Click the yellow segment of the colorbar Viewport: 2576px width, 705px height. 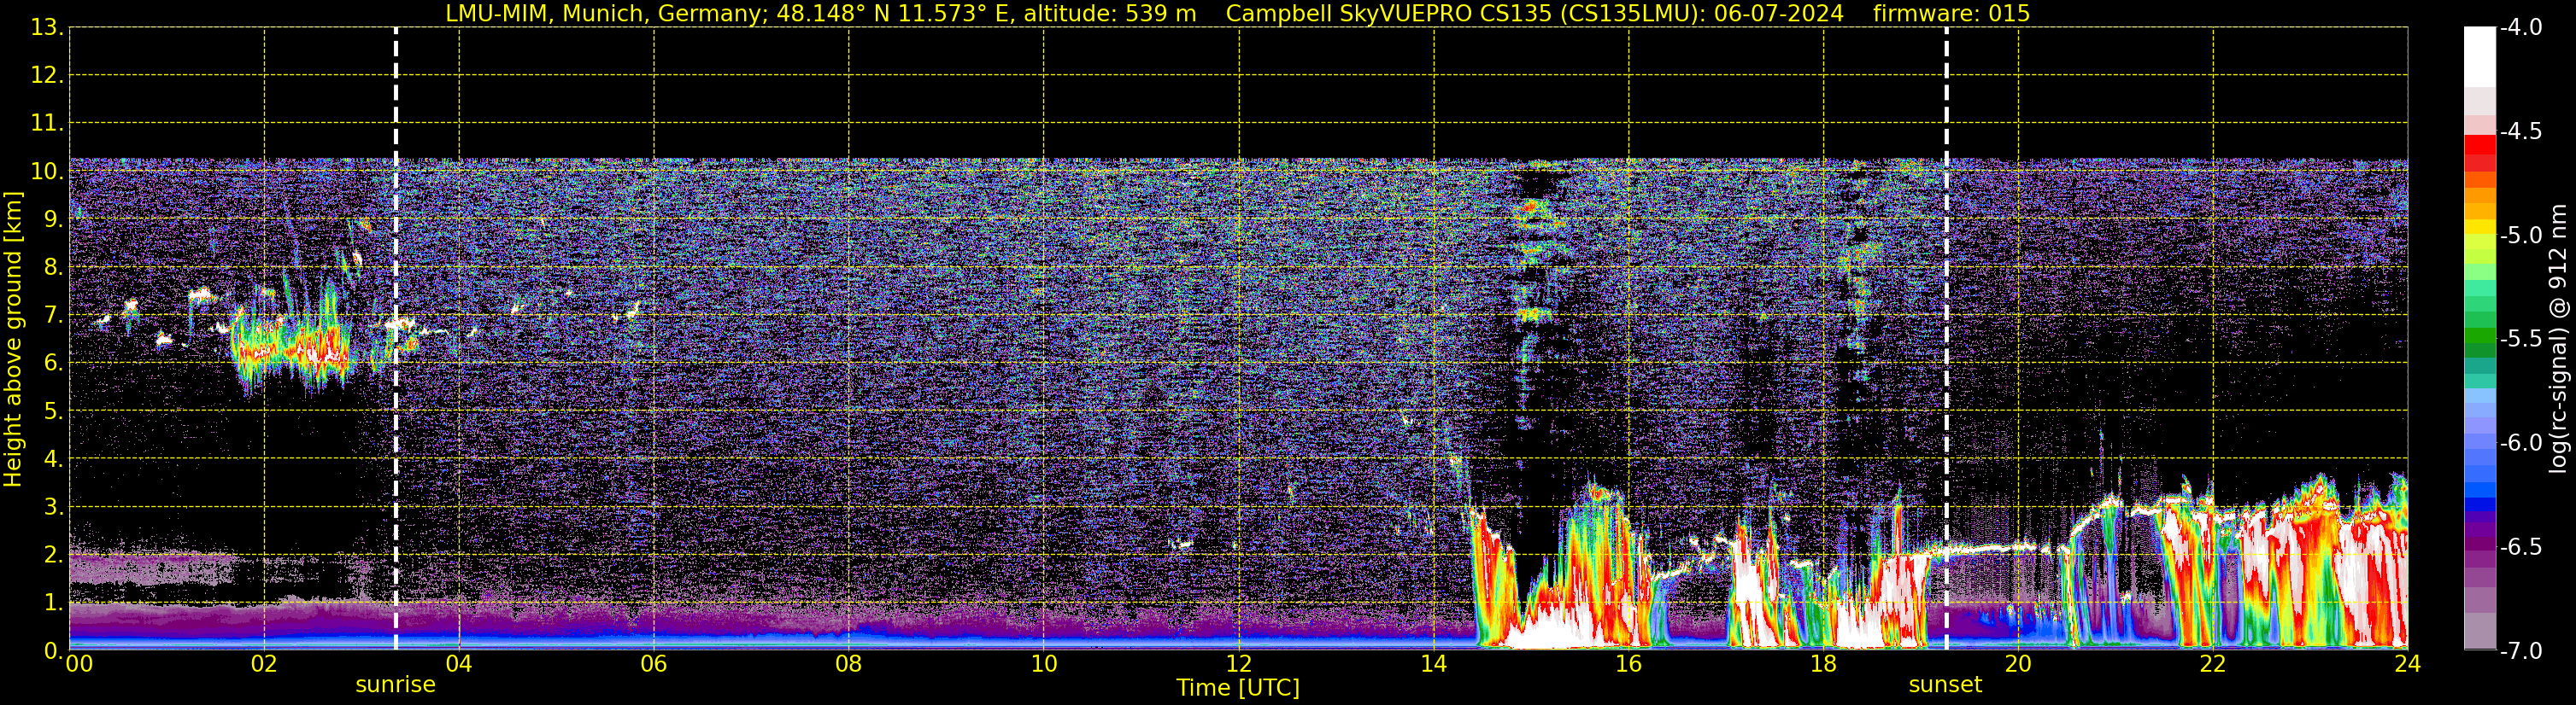click(2479, 227)
